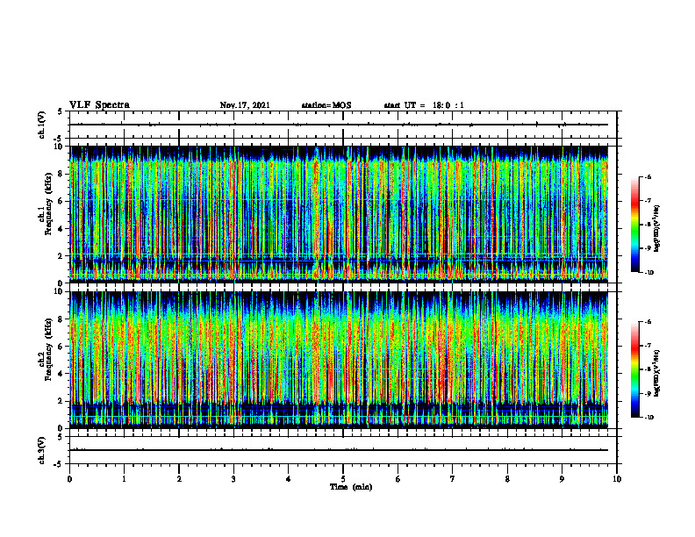Click the "8" kHz tick of ch.2 spectrogram

[61, 319]
